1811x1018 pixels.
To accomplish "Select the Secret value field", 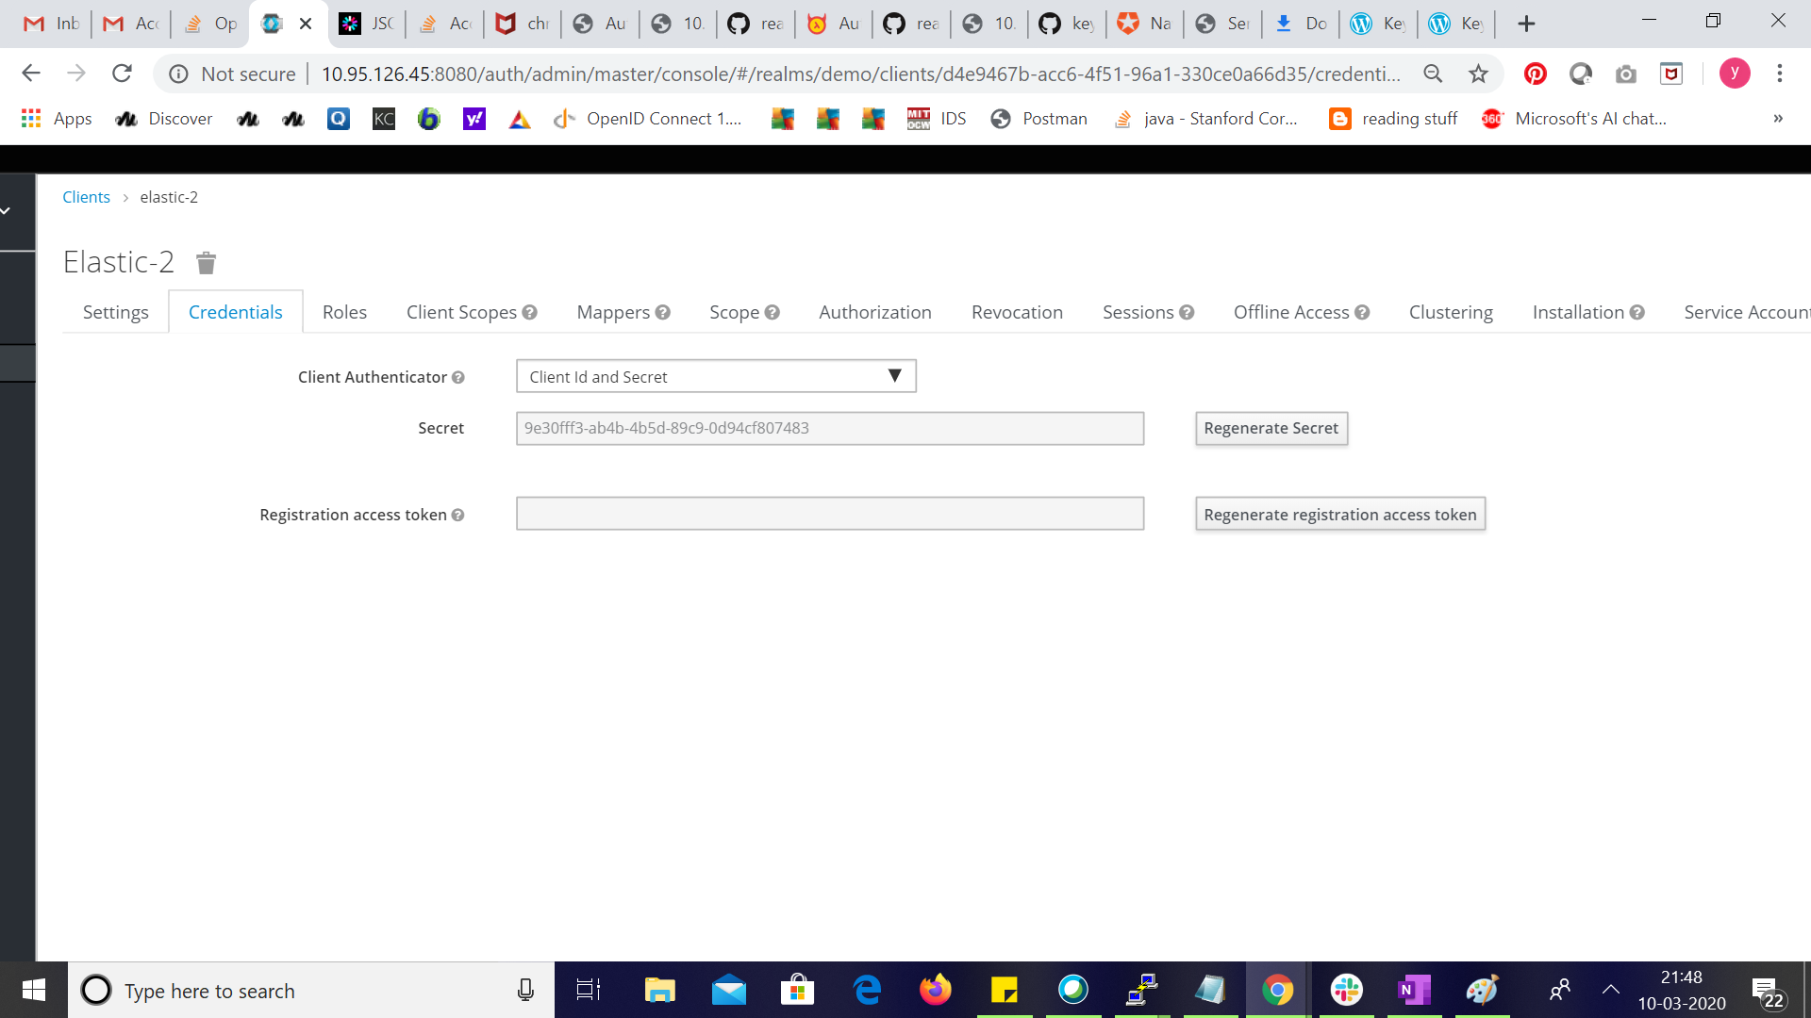I will pyautogui.click(x=829, y=428).
